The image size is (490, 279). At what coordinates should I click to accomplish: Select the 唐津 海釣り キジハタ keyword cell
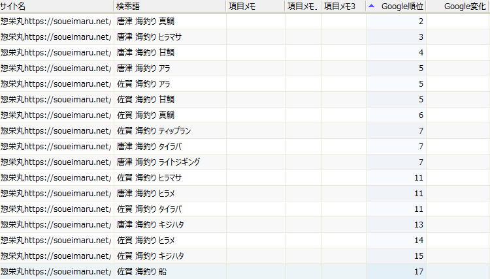pos(170,224)
